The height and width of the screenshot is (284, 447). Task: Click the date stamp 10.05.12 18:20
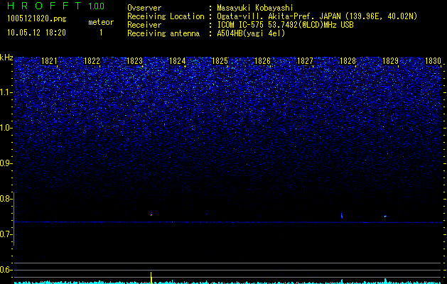pyautogui.click(x=36, y=33)
